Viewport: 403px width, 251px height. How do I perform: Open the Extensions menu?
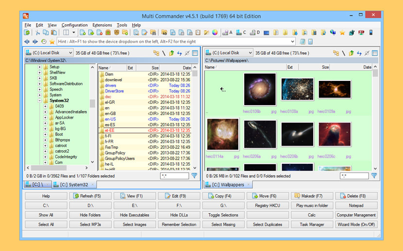(x=102, y=25)
